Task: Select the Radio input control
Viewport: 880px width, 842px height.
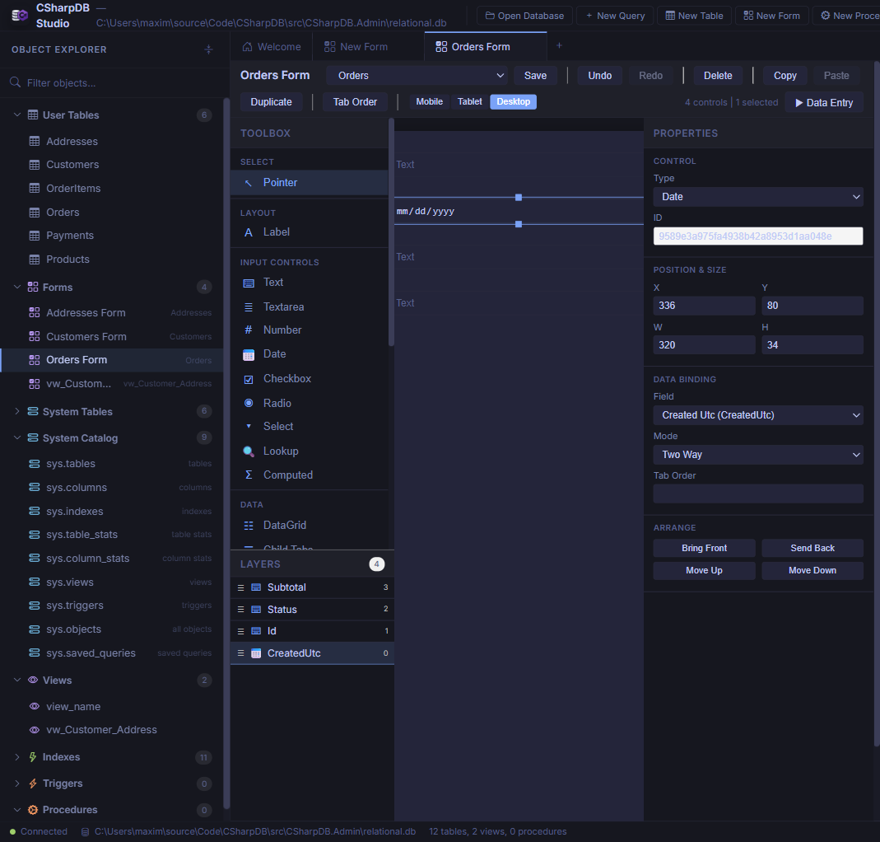Action: click(275, 402)
